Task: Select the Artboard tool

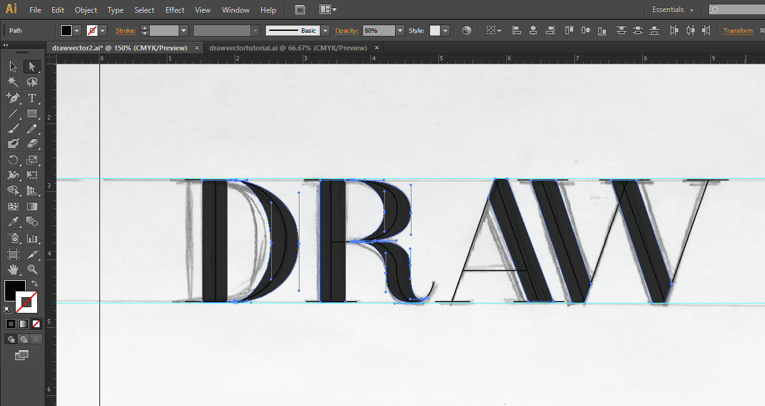Action: tap(13, 254)
